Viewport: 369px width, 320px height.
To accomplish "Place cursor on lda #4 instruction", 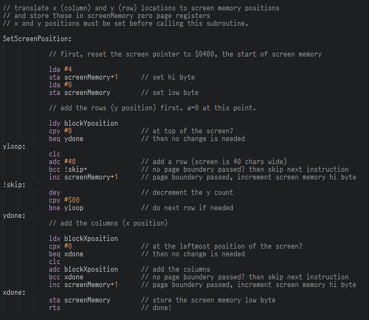I will pos(60,69).
